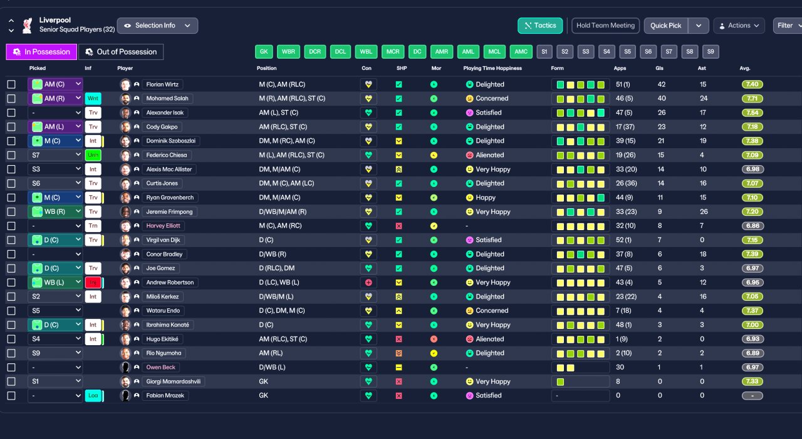Screen dimensions: 802x439
Task: Click Giorgi Mamardashvili's single form square
Action: (560, 381)
